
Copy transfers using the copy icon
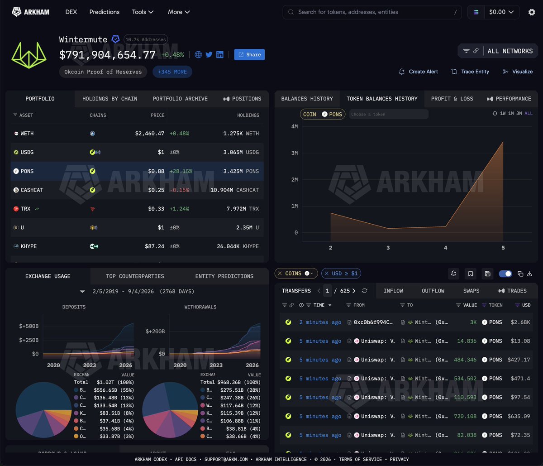[520, 274]
